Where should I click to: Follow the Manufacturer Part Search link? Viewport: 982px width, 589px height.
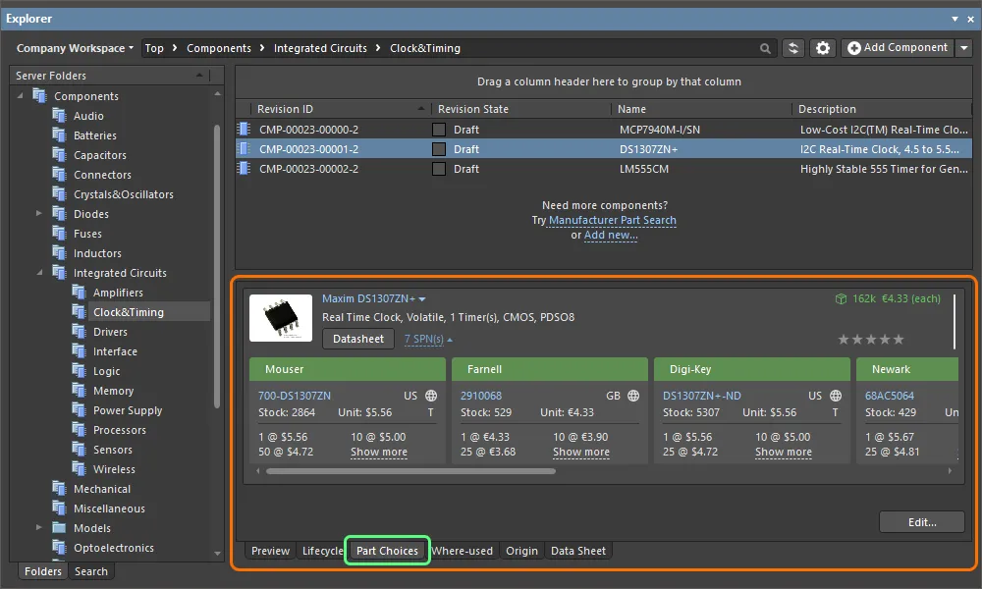613,220
